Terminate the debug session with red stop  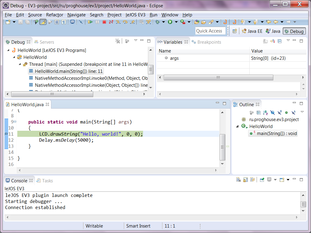104,22
